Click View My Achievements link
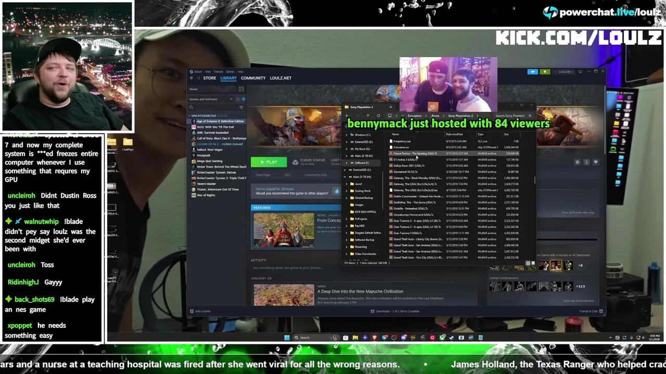Viewport: 666px width, 374px height. 579,300
